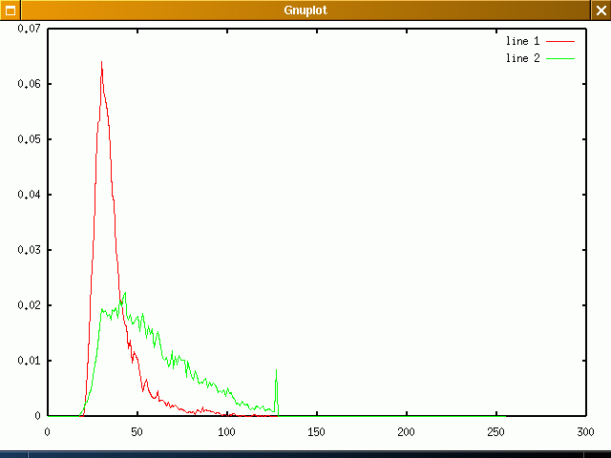611x458 pixels.
Task: Click the 50 x-axis tick label
Action: (x=137, y=430)
